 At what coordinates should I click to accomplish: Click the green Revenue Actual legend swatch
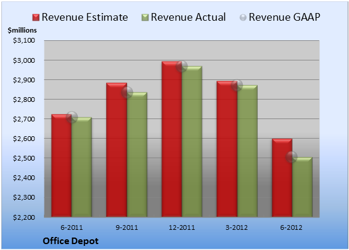[x=145, y=18]
